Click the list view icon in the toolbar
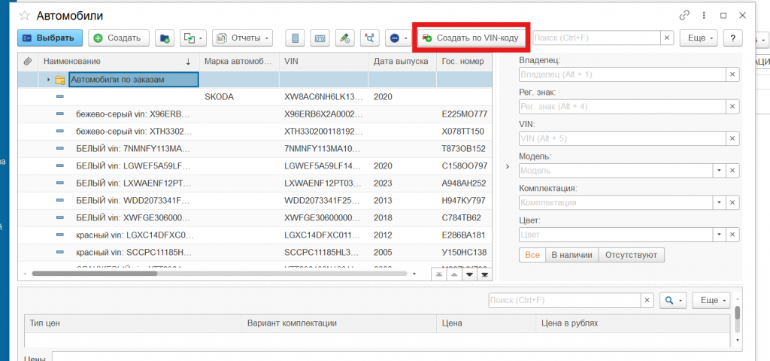This screenshot has width=770, height=361. (296, 38)
